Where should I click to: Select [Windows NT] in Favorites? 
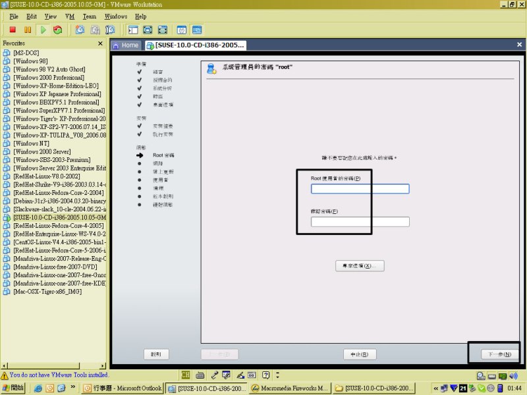pos(31,144)
